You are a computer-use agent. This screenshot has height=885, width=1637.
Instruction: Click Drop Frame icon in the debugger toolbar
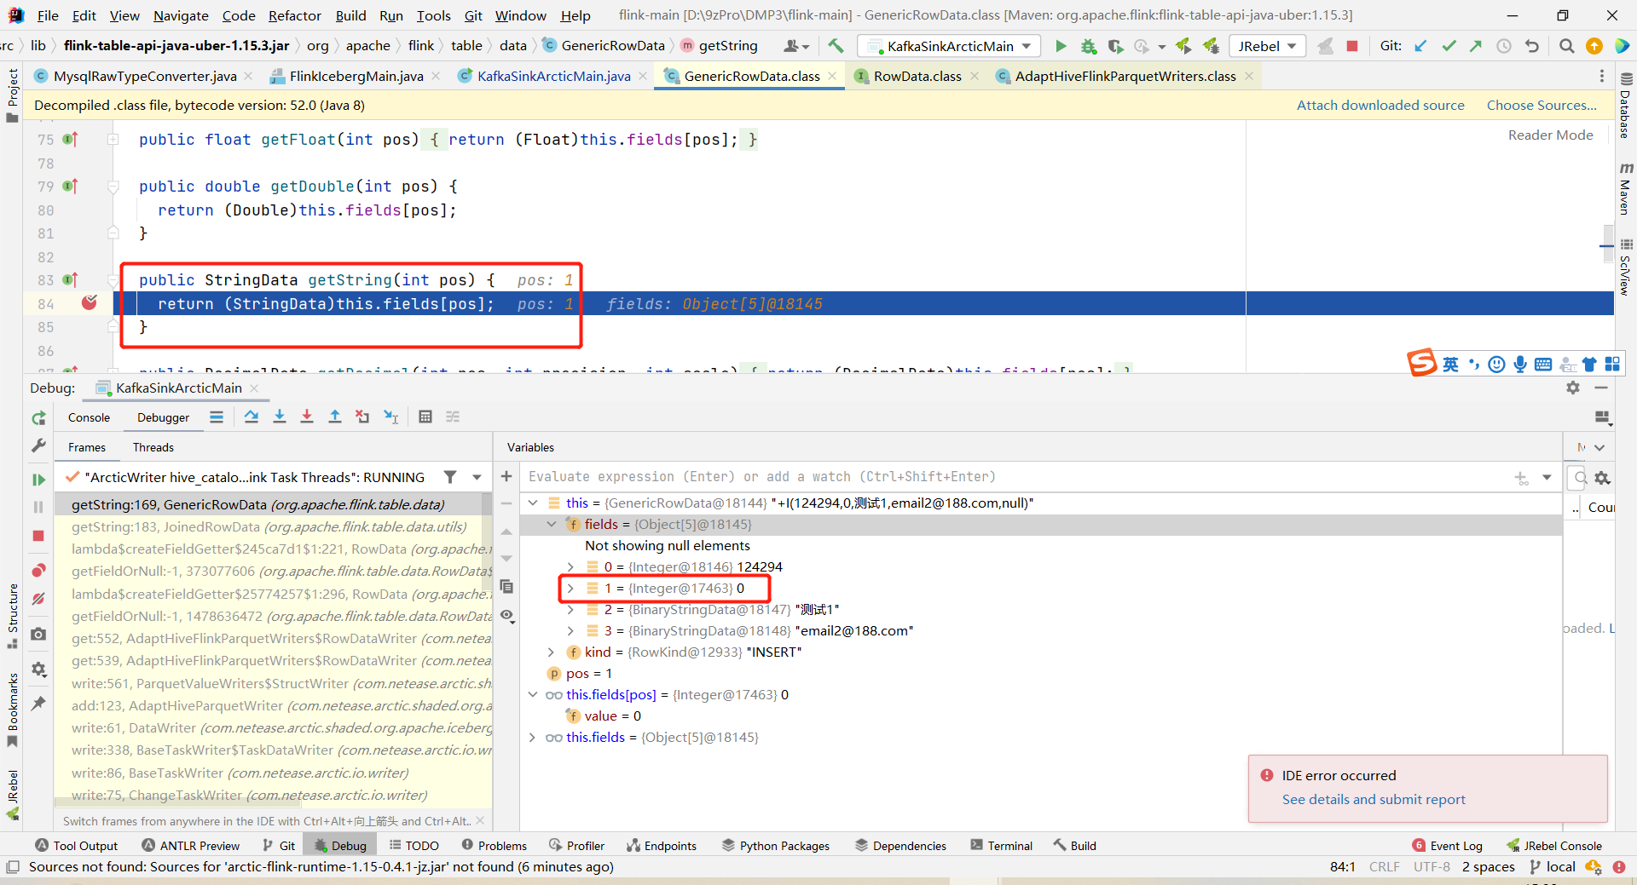pyautogui.click(x=362, y=417)
